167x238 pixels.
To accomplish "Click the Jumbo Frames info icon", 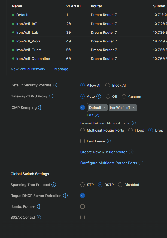I will pyautogui.click(x=39, y=206).
